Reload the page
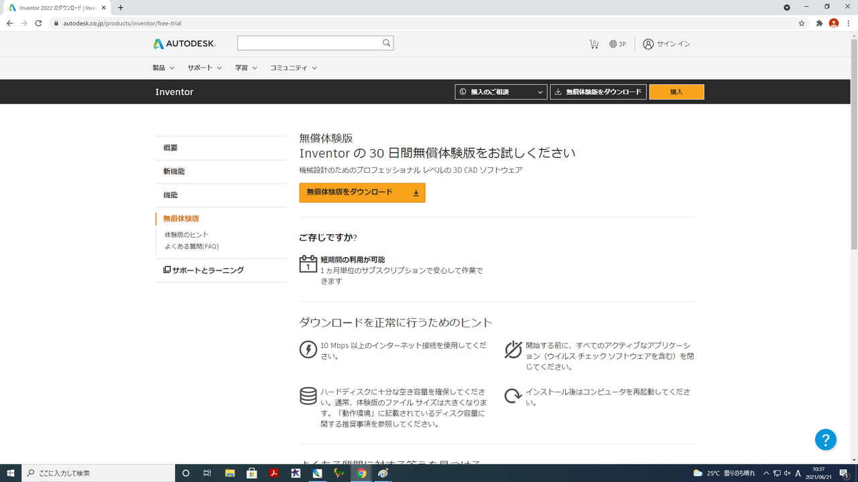The height and width of the screenshot is (482, 858). (38, 23)
